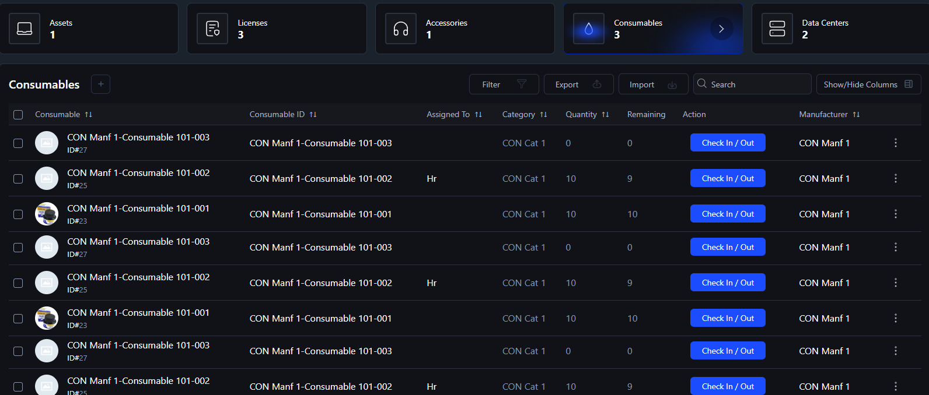The image size is (929, 395).
Task: Open the three-dot menu in first row
Action: tap(896, 143)
